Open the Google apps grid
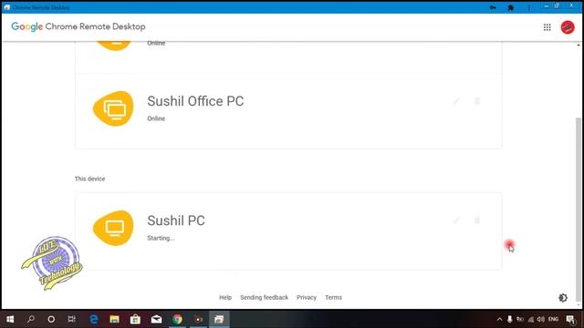 [547, 27]
